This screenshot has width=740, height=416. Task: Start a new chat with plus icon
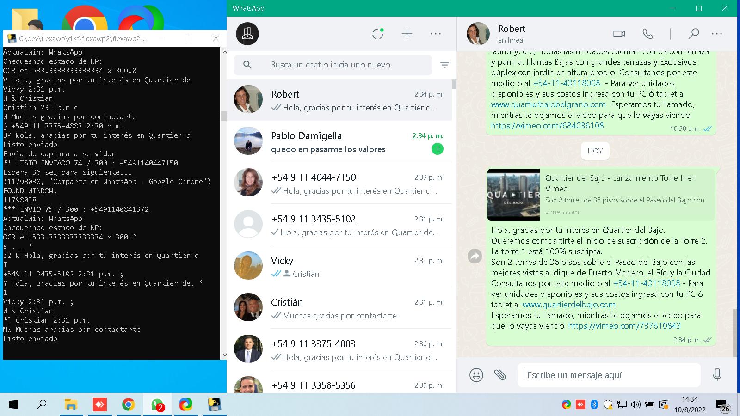coord(407,34)
